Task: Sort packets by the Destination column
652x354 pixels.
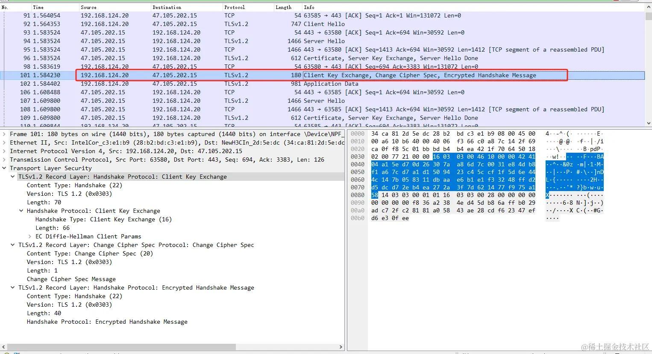Action: click(186, 7)
